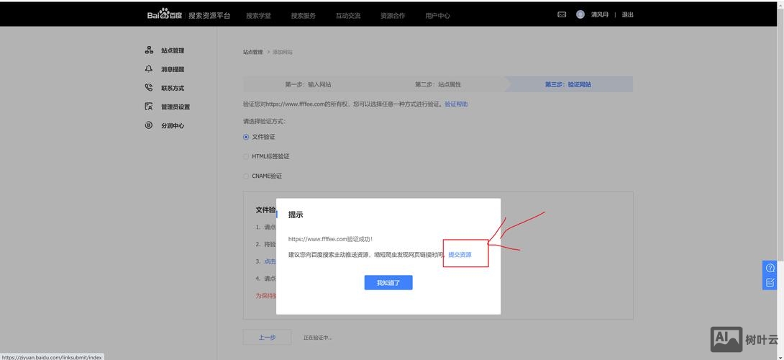The image size is (784, 360).
Task: Click 第三步：验证网站 step tab
Action: click(x=568, y=85)
